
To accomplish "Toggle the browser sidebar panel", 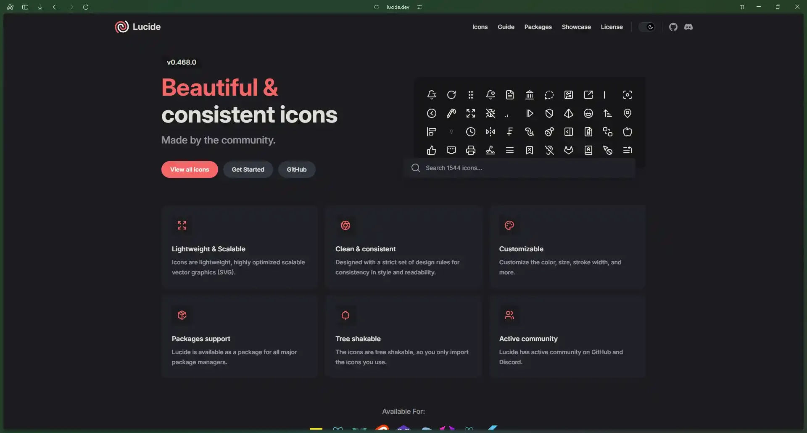I will [x=25, y=7].
